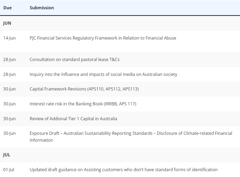240x177 pixels.
Task: Open PJC Financial Services Regulatory Framework submission
Action: (103, 38)
